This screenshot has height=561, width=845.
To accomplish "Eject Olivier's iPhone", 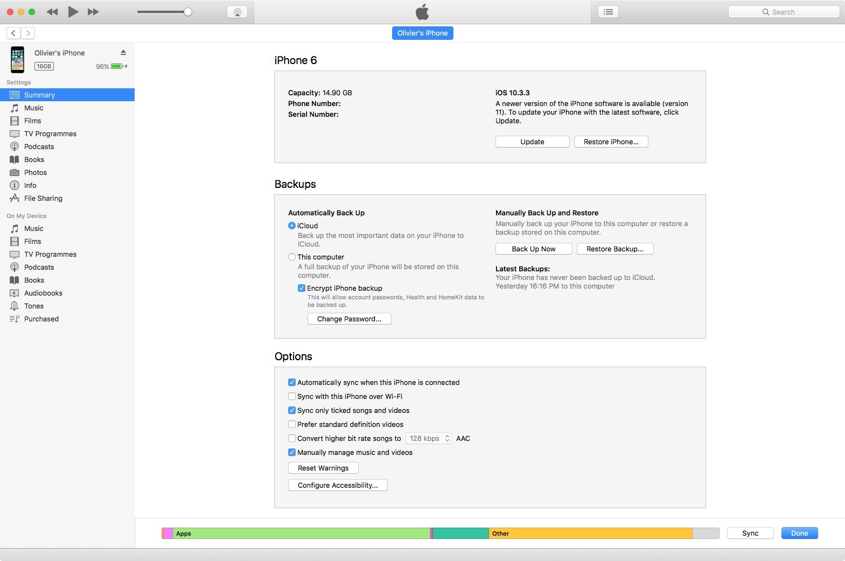I will (x=123, y=52).
